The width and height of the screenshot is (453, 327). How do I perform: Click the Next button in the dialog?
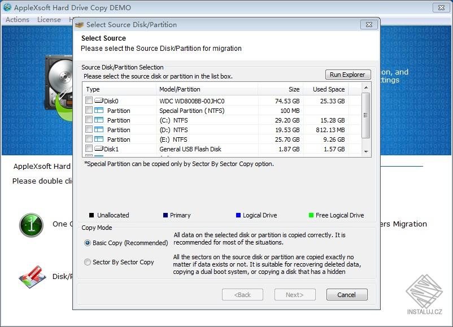[x=295, y=294]
